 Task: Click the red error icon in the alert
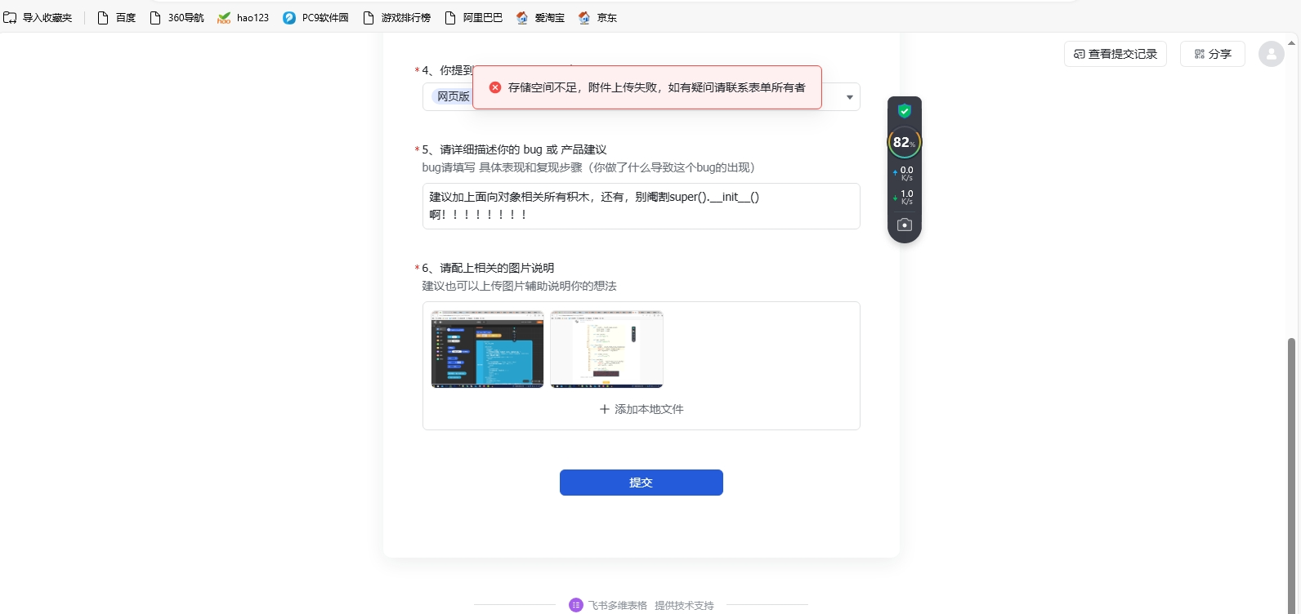(x=495, y=87)
